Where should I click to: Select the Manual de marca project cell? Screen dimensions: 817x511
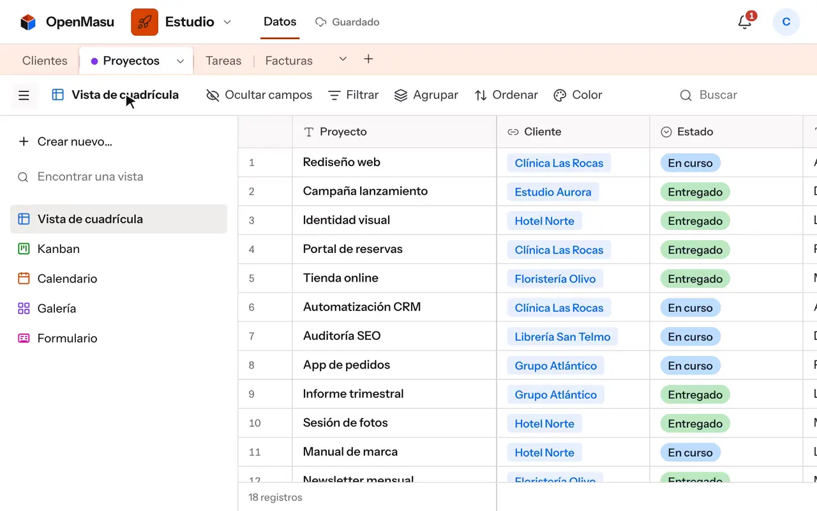(x=394, y=452)
